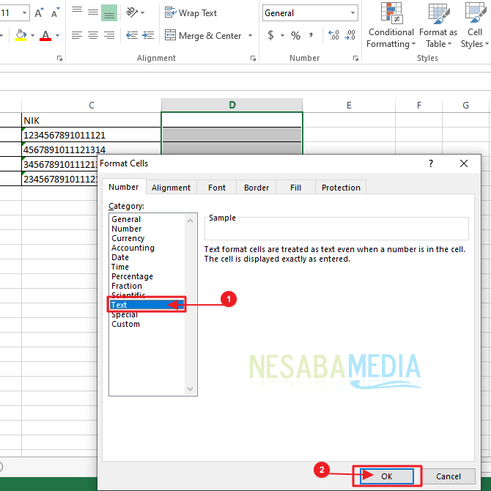Click the Orientation text angle icon
The height and width of the screenshot is (491, 491).
tap(132, 12)
